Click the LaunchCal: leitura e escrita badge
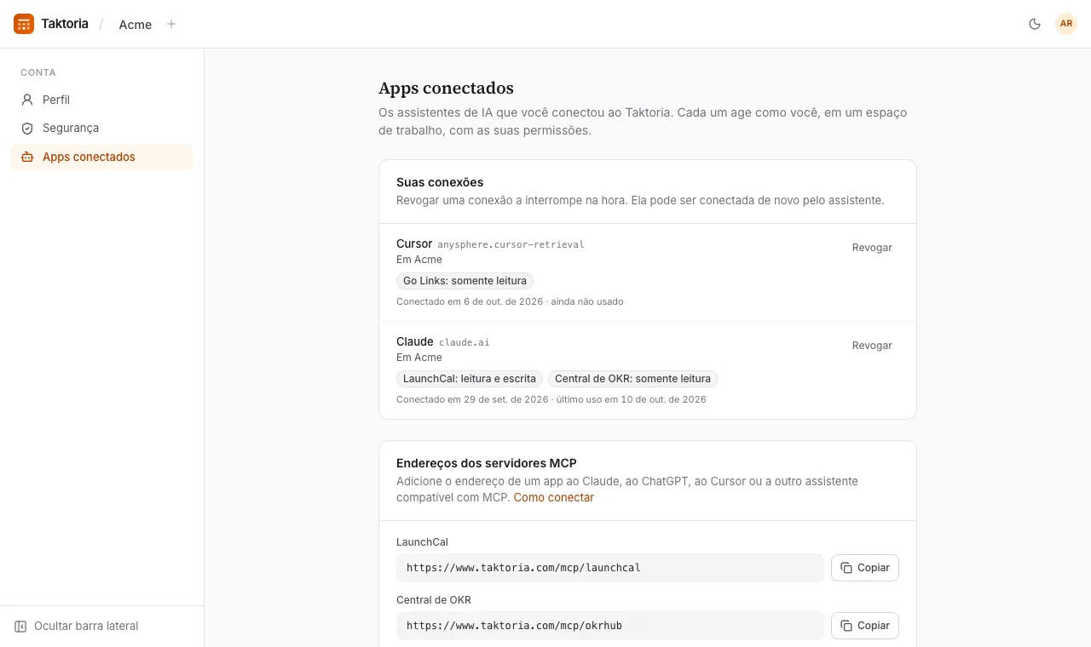Viewport: 1091px width, 647px height. [x=470, y=379]
